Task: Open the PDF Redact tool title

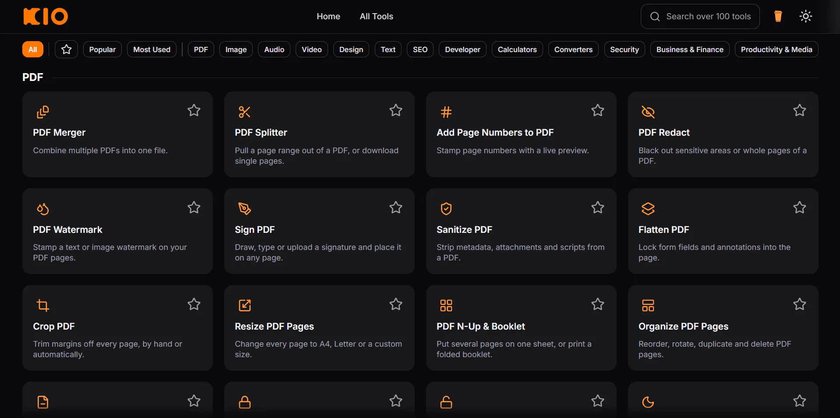Action: [x=664, y=133]
